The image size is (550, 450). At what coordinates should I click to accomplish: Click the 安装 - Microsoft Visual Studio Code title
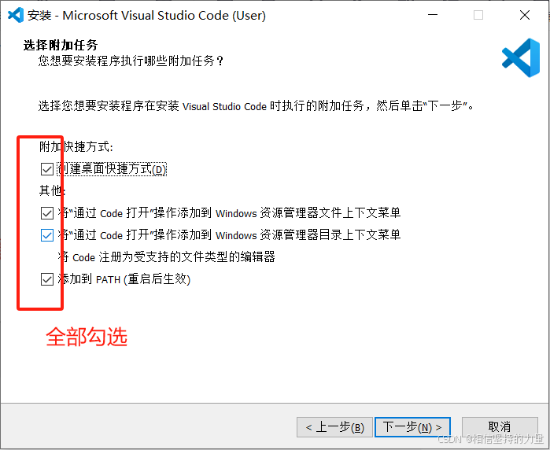coord(146,16)
